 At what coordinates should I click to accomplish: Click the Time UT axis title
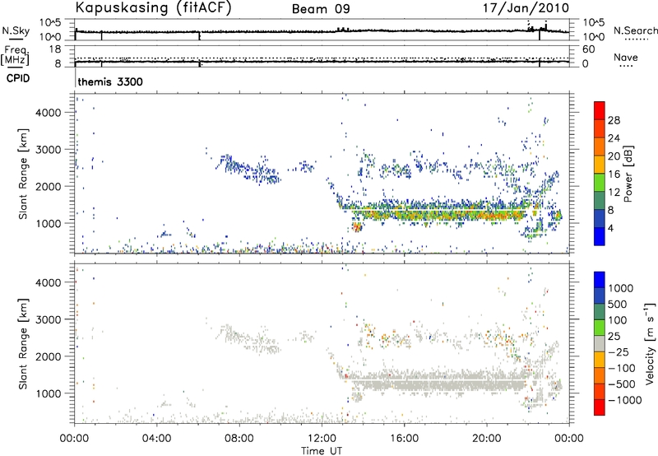[322, 451]
